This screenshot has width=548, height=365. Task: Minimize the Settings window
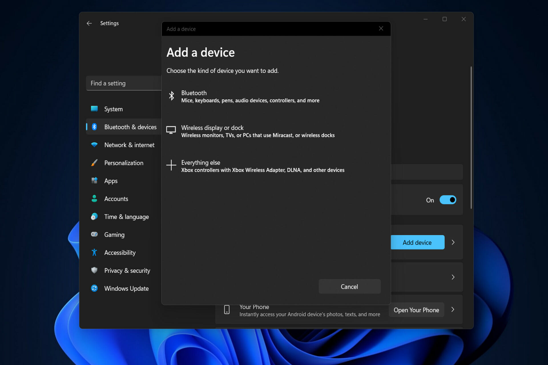[x=426, y=19]
